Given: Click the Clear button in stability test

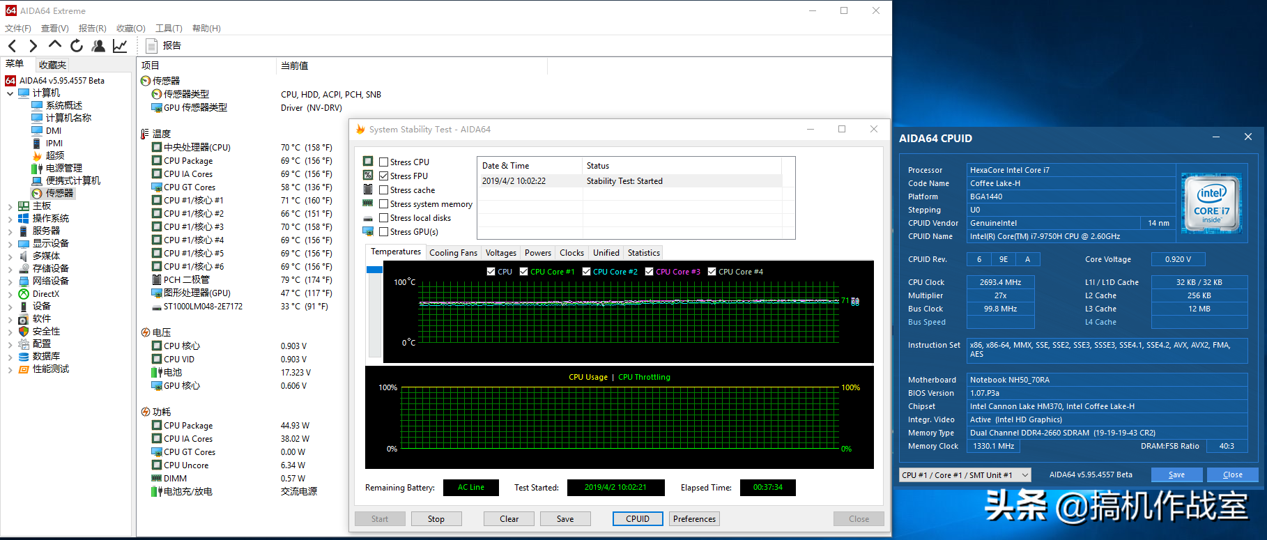Looking at the screenshot, I should pyautogui.click(x=509, y=519).
